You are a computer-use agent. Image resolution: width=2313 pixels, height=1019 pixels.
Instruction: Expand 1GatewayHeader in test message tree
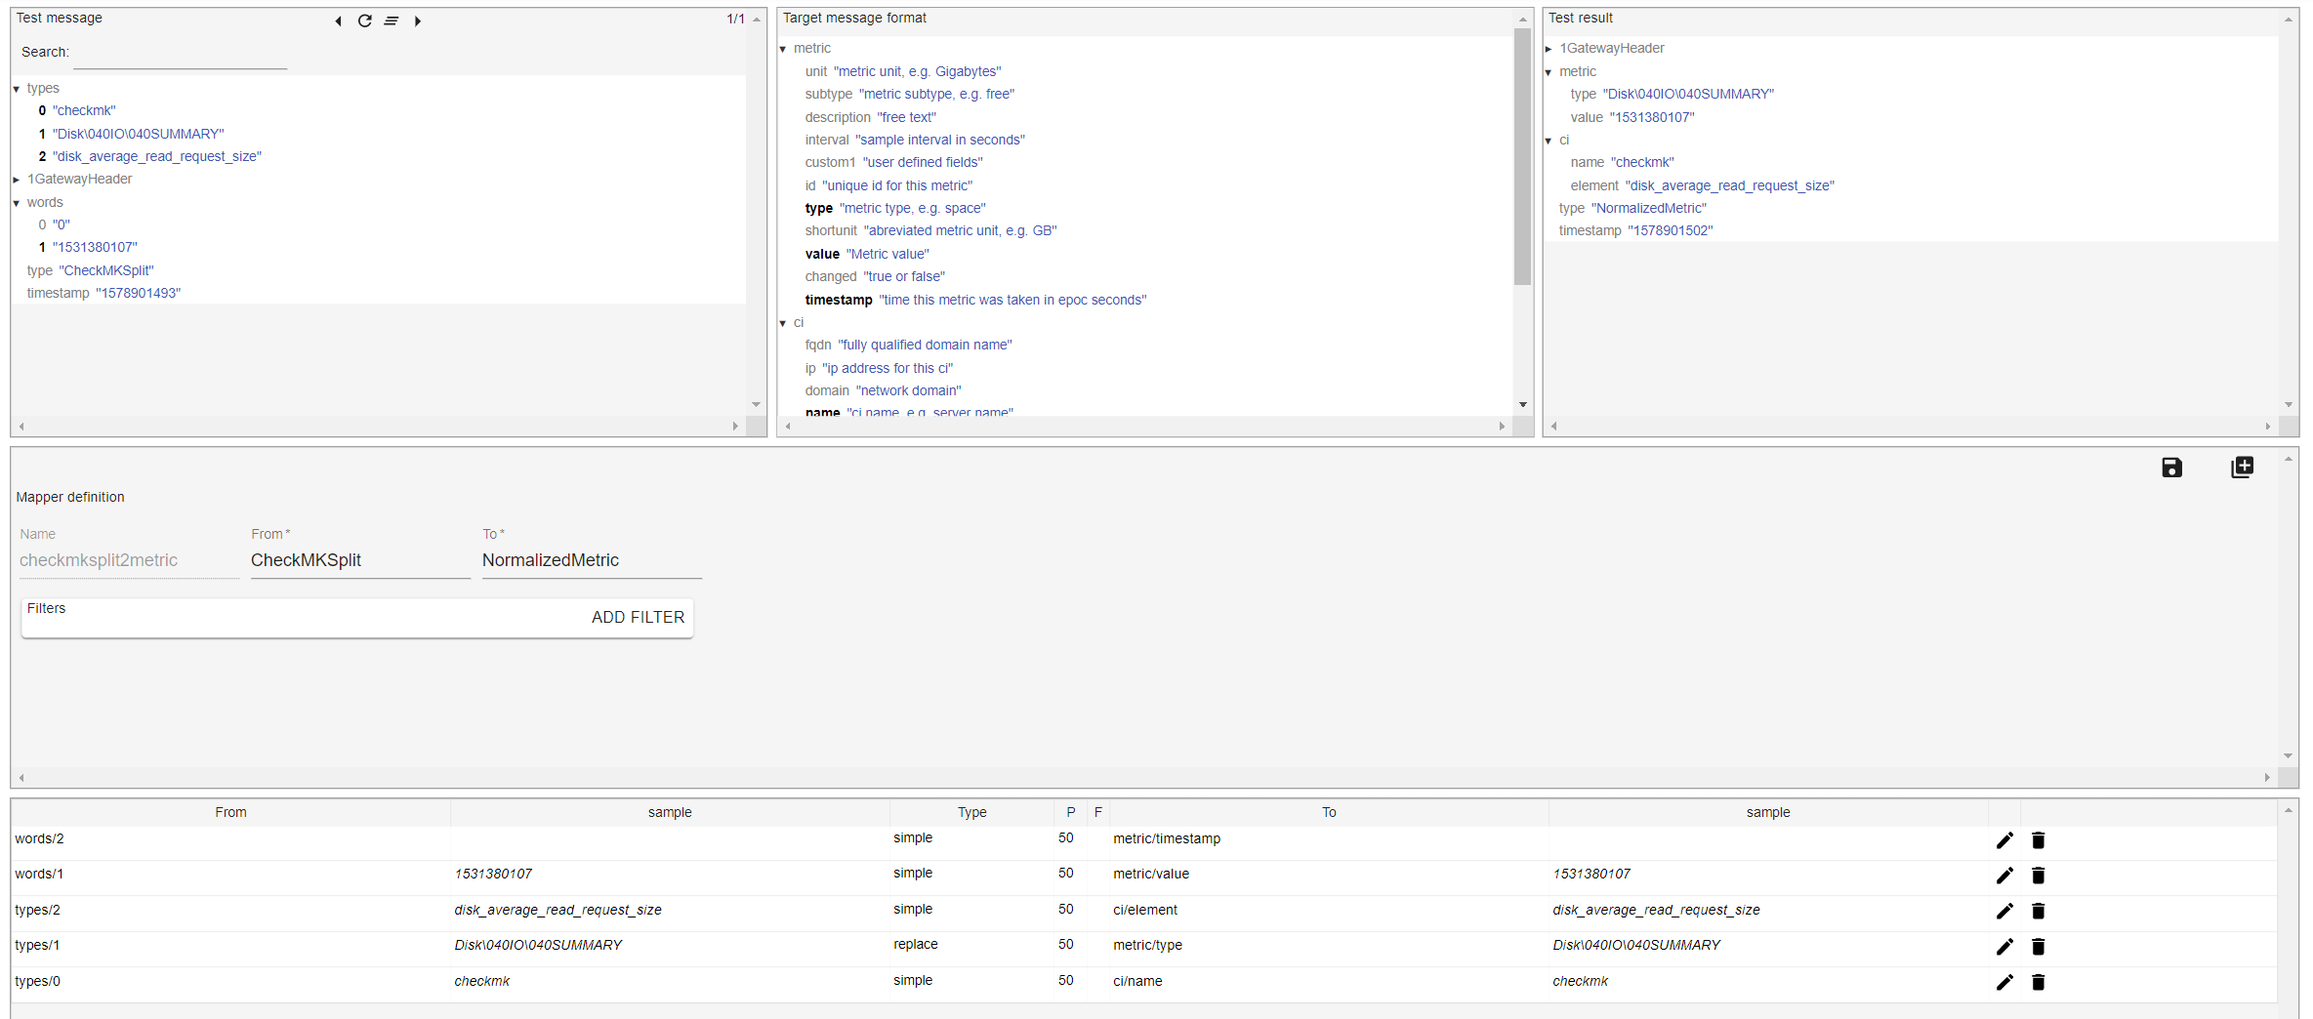17,180
